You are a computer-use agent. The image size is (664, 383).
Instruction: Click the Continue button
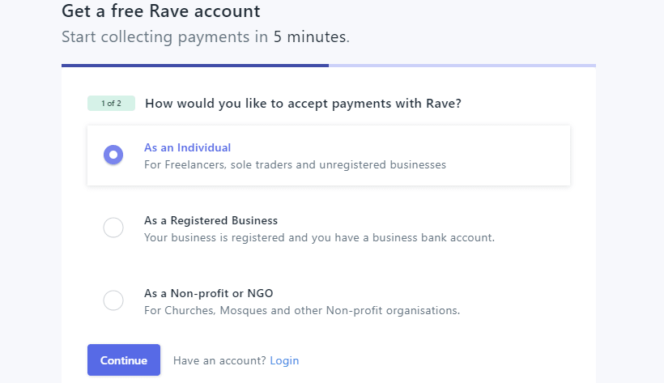124,360
